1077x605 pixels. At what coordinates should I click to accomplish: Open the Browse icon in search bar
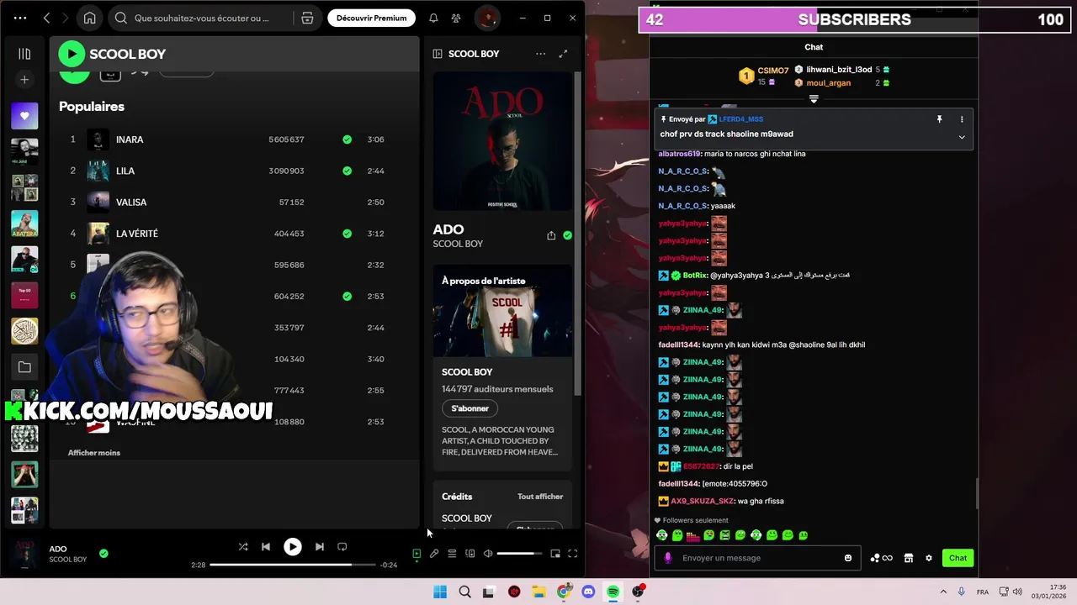pos(307,18)
